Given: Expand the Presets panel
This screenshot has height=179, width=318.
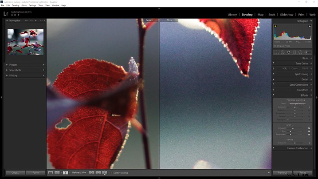Looking at the screenshot, I should pyautogui.click(x=7, y=64).
